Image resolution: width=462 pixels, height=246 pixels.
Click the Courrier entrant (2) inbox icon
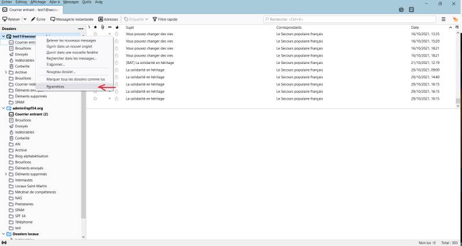click(x=11, y=114)
